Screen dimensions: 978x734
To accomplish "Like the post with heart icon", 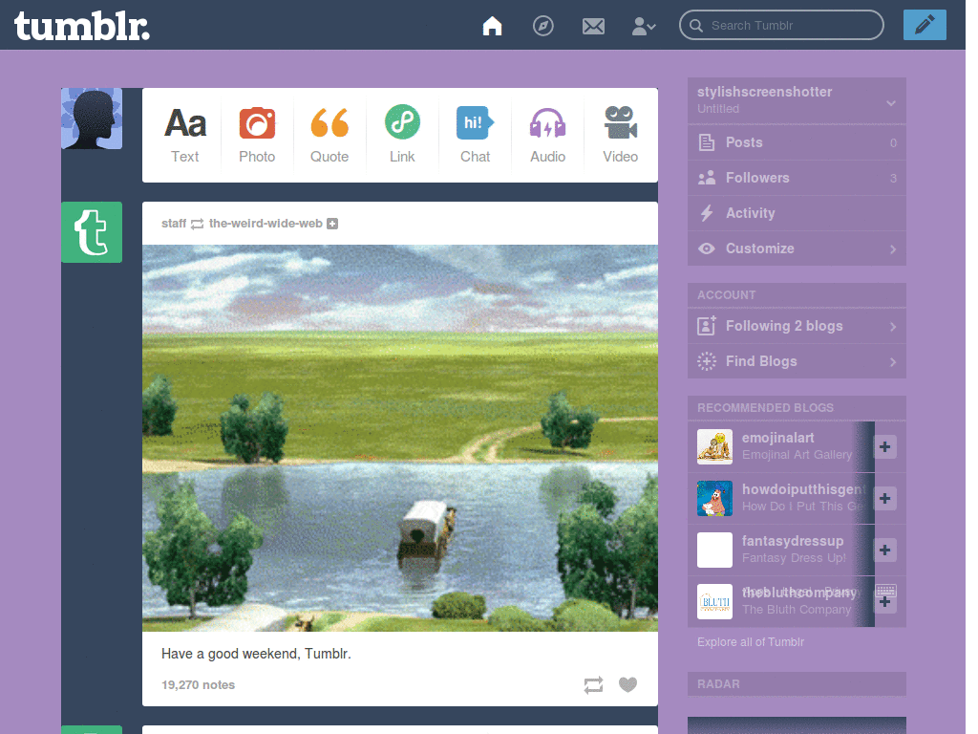I will (x=628, y=684).
